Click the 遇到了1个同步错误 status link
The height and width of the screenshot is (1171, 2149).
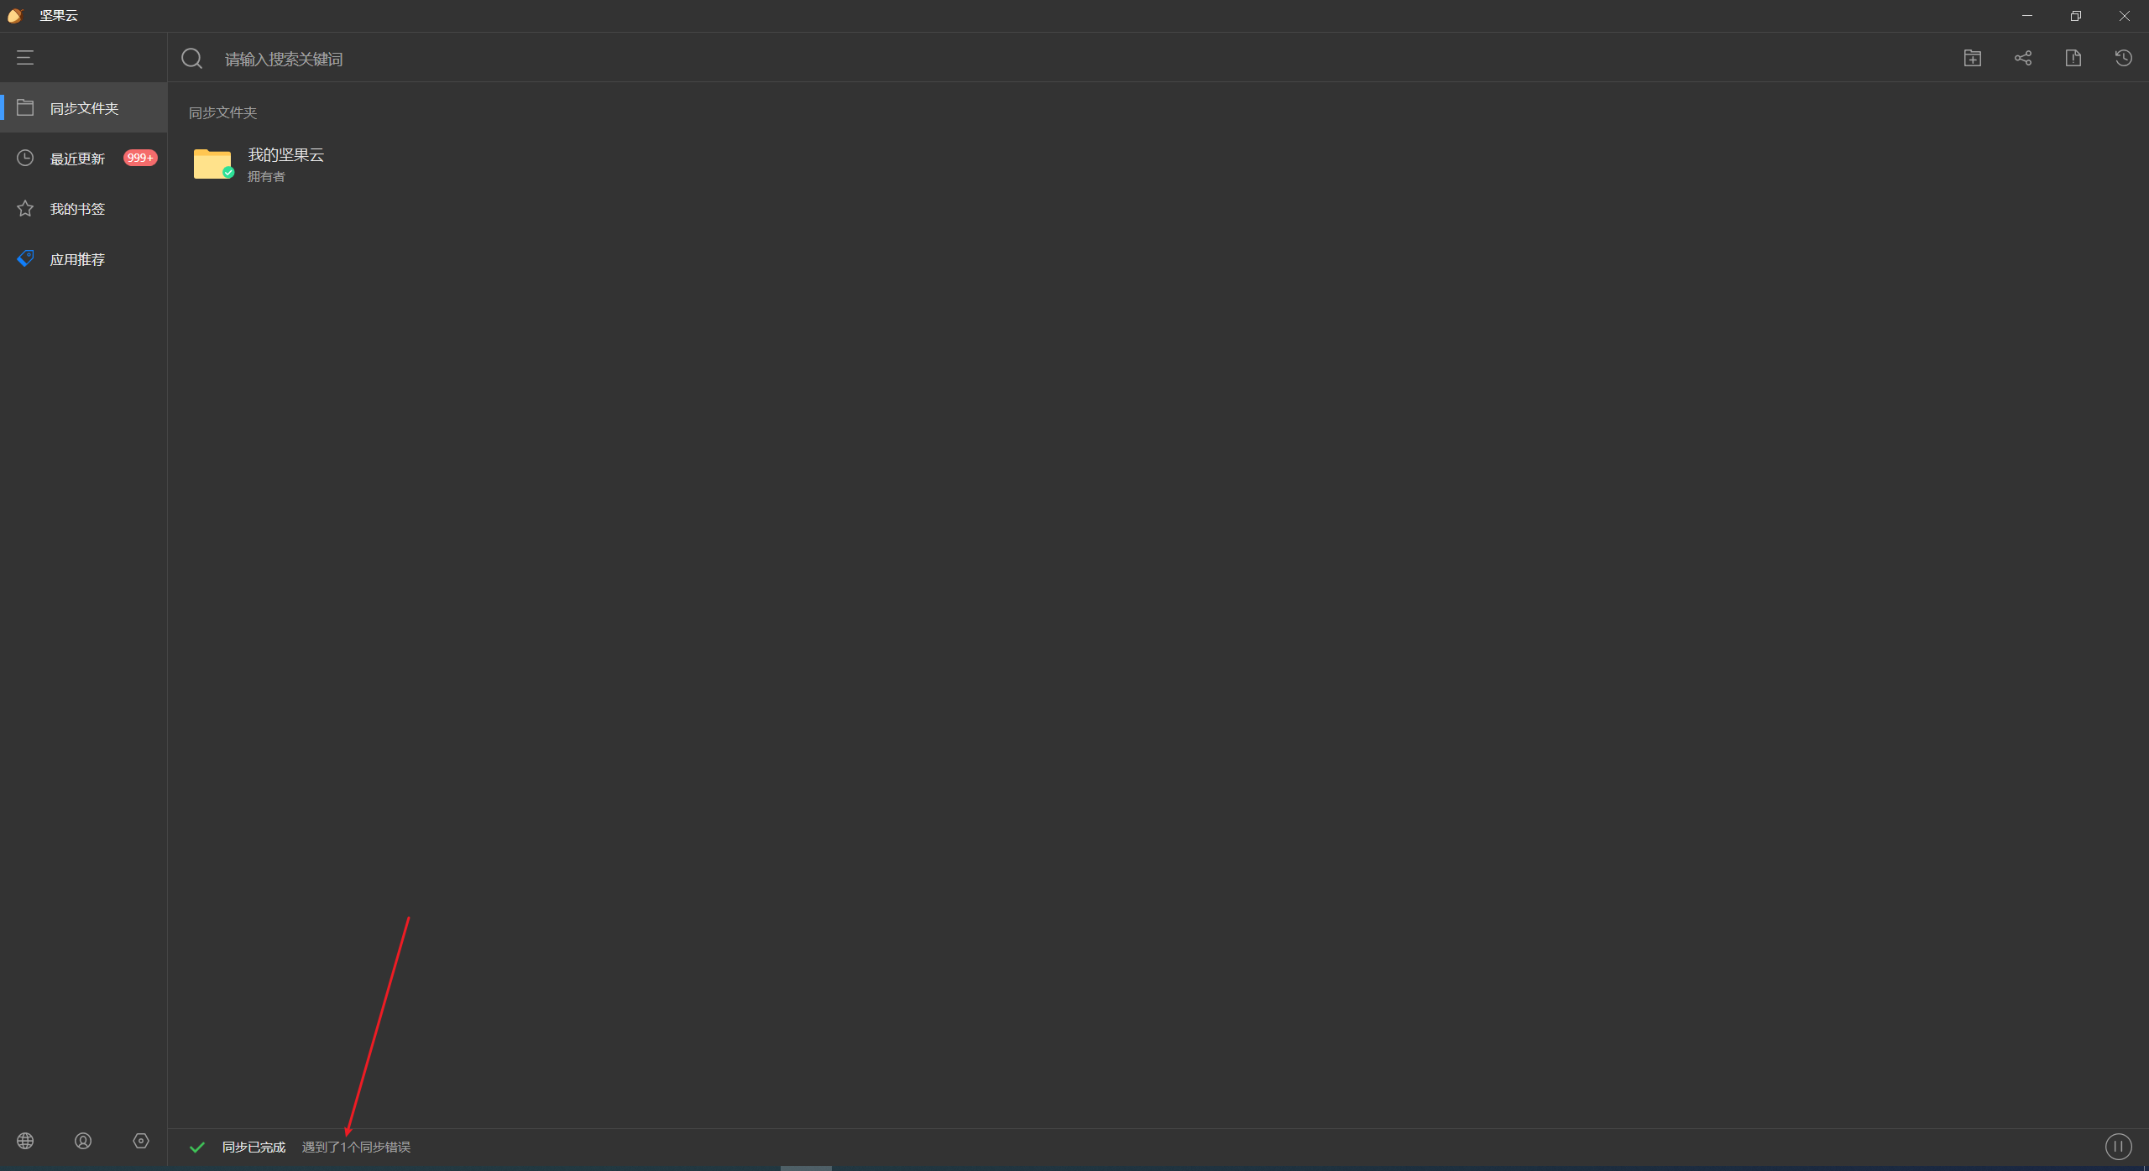coord(356,1147)
